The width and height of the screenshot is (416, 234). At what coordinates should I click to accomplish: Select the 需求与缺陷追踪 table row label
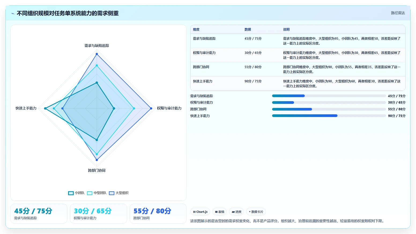pos(204,39)
